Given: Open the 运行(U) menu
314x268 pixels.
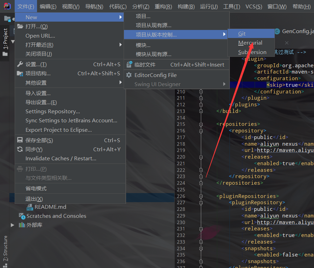Looking at the screenshot, I should click(209, 7).
